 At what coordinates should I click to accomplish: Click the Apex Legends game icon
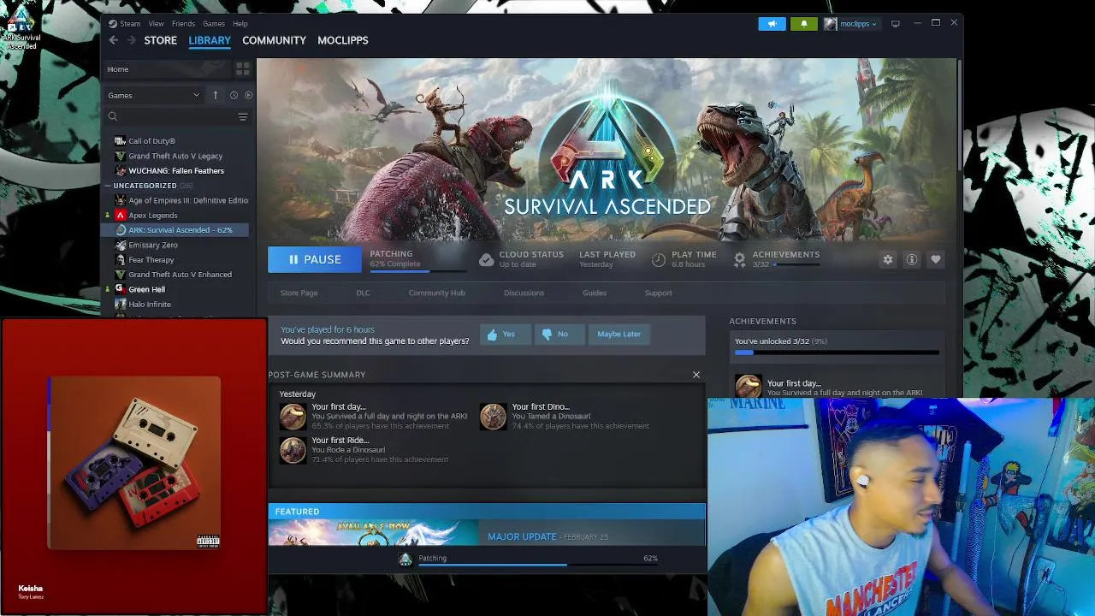coord(121,216)
